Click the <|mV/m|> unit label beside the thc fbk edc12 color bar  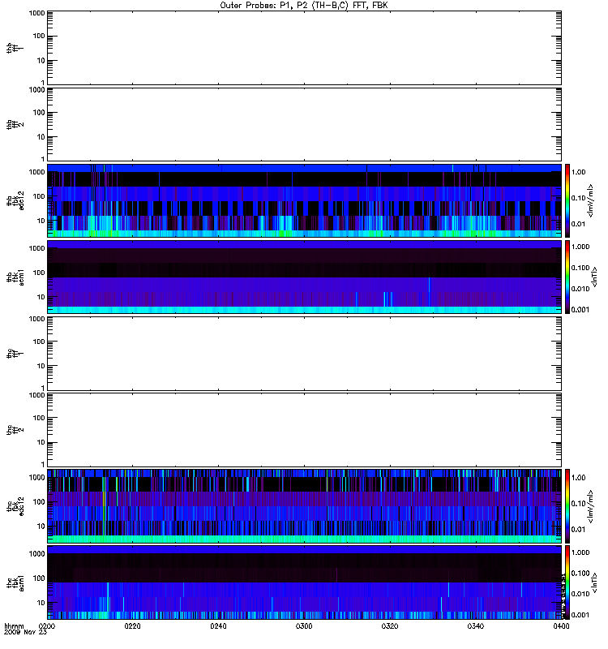591,505
